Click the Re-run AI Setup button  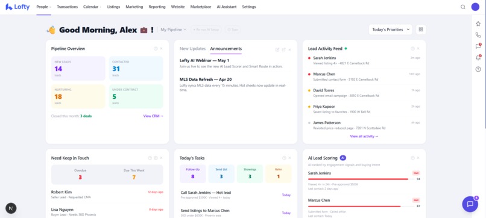click(x=206, y=30)
